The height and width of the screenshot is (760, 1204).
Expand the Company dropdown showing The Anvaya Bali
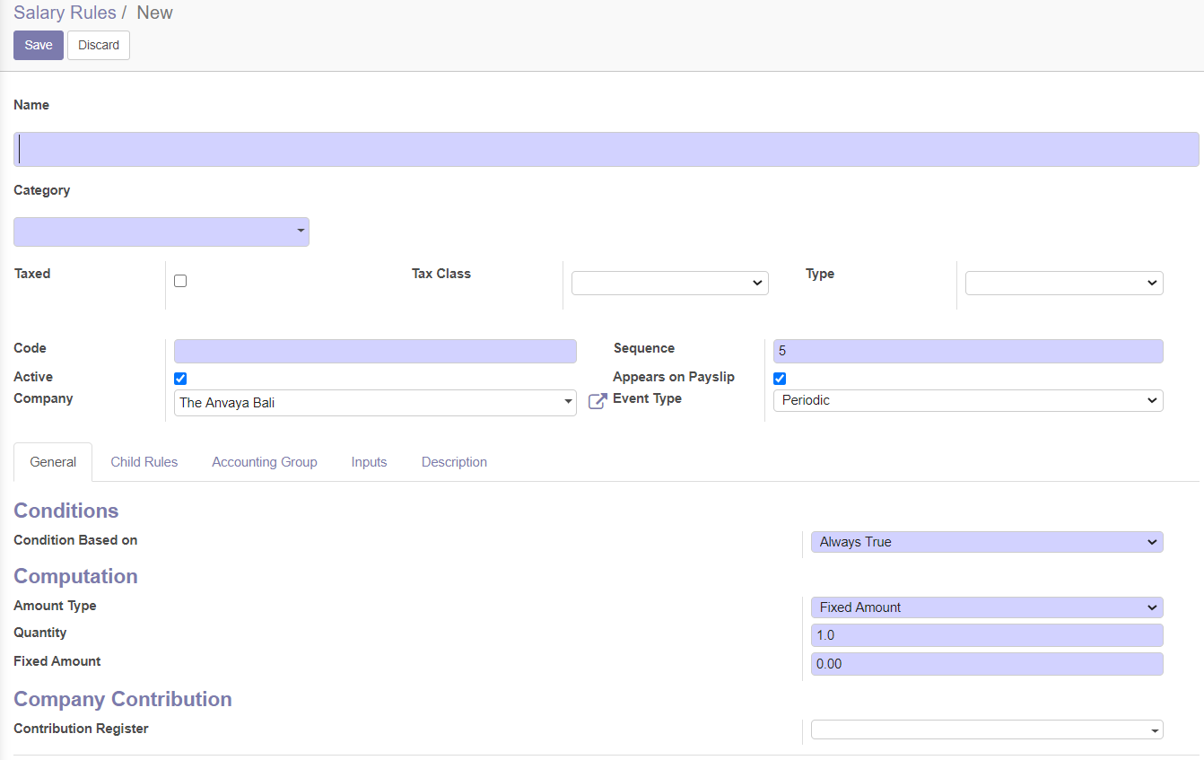[375, 403]
